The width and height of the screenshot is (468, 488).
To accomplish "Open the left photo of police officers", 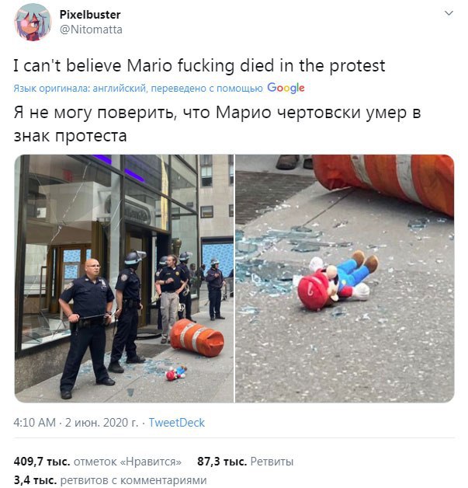I will coord(124,278).
